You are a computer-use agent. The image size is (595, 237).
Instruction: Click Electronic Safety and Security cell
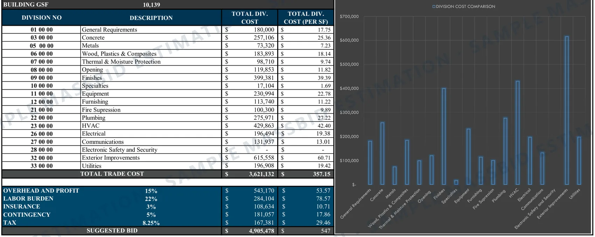pyautogui.click(x=151, y=150)
